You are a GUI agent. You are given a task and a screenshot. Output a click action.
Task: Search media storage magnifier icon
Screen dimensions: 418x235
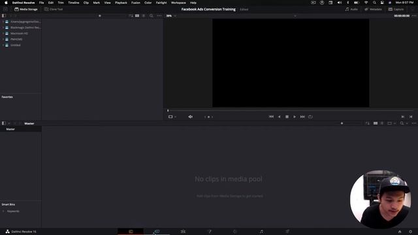(x=151, y=16)
